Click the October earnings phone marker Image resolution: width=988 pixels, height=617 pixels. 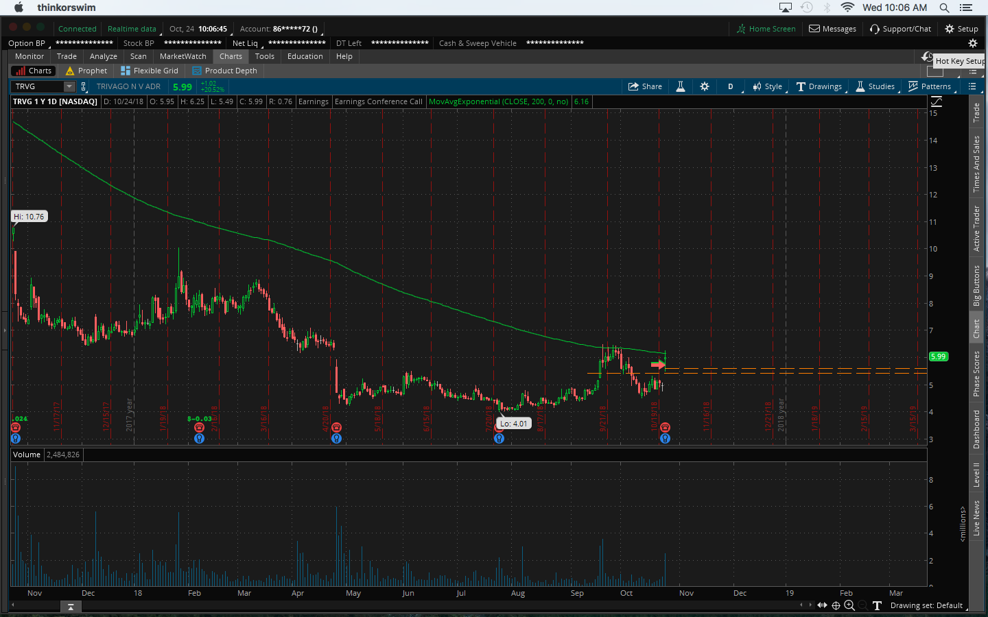(665, 427)
